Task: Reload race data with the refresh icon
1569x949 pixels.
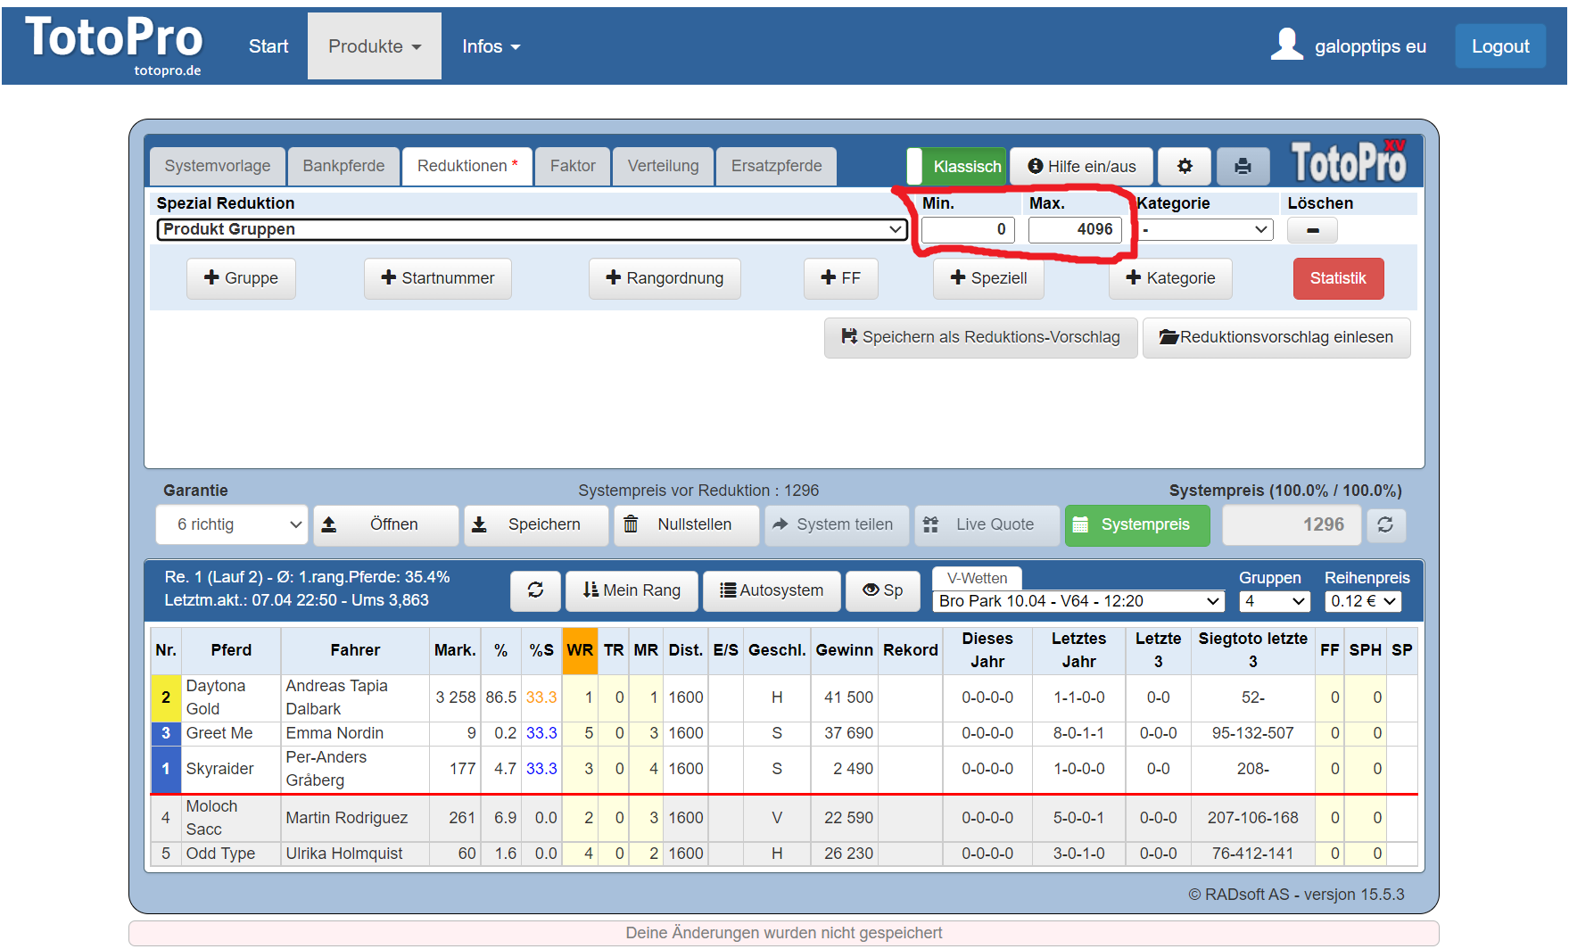Action: click(535, 590)
